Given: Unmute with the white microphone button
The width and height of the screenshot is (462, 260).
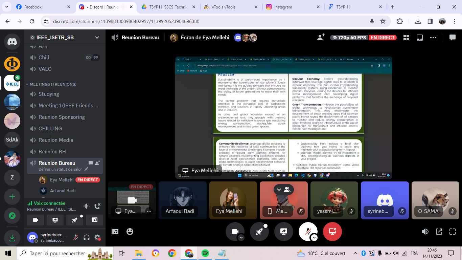Looking at the screenshot, I should [x=308, y=232].
